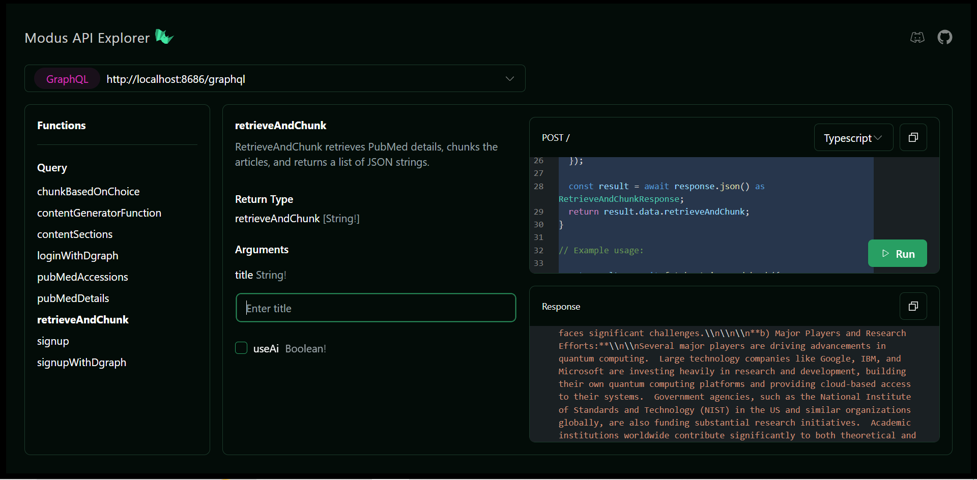977x480 pixels.
Task: Click the useAi Boolean! label
Action: point(290,349)
